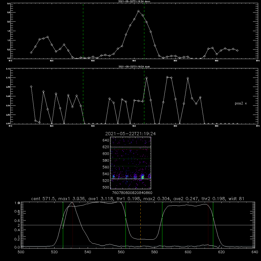Click the green vertical line near 525 in bottom plot
Viewport: 261px width, 261px height.
63,225
